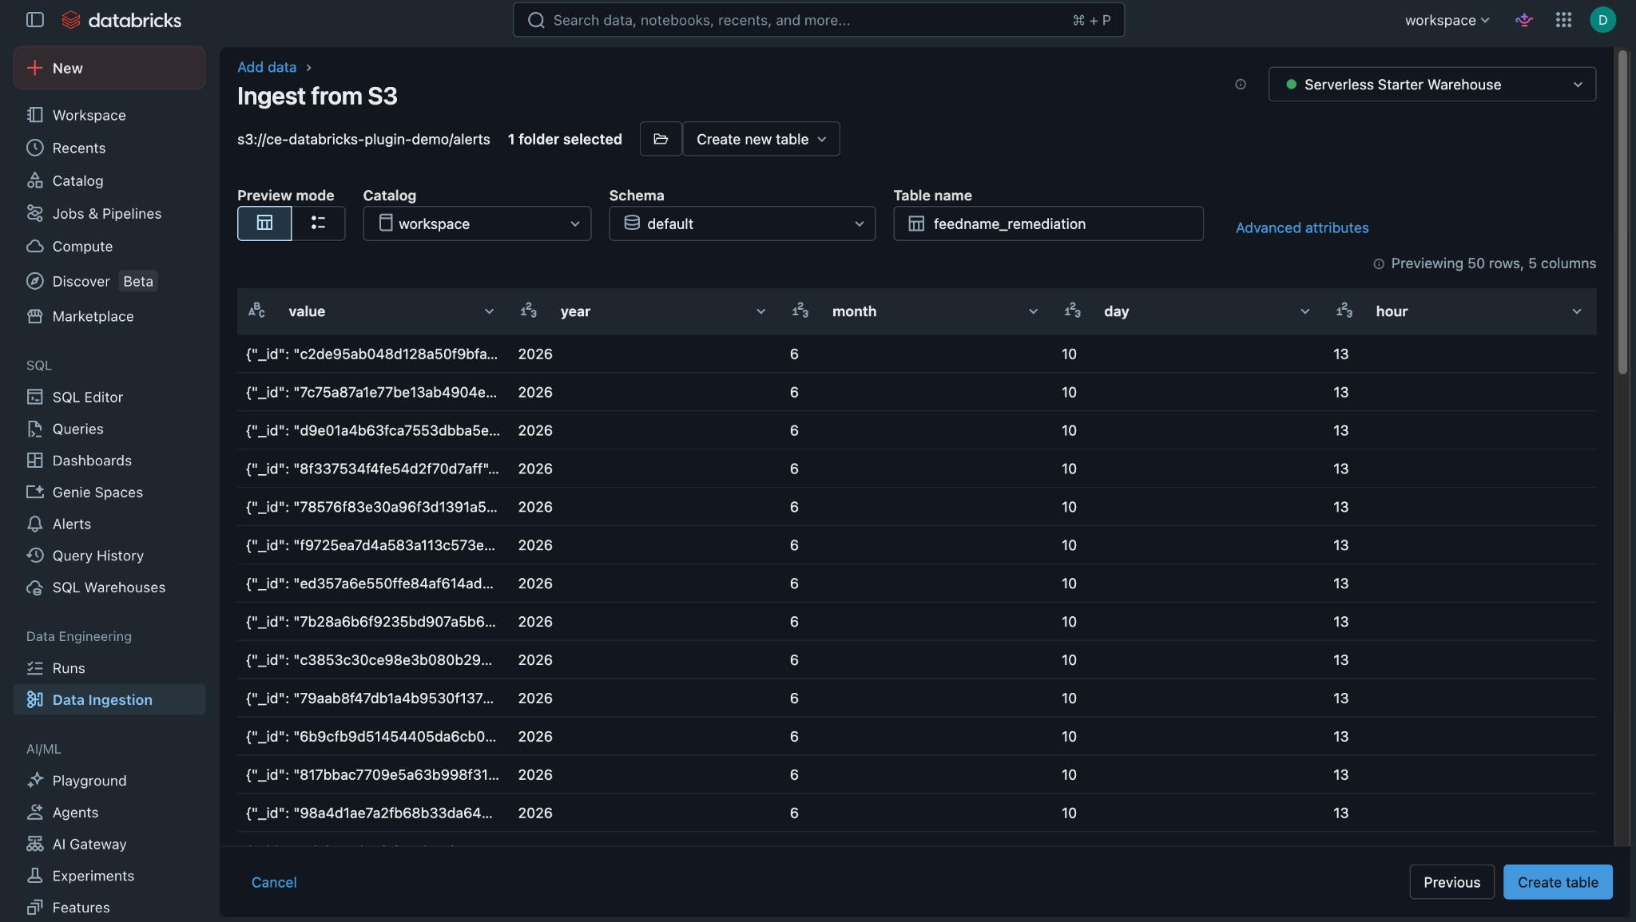Click the Dashboards icon
The image size is (1636, 922).
(35, 461)
